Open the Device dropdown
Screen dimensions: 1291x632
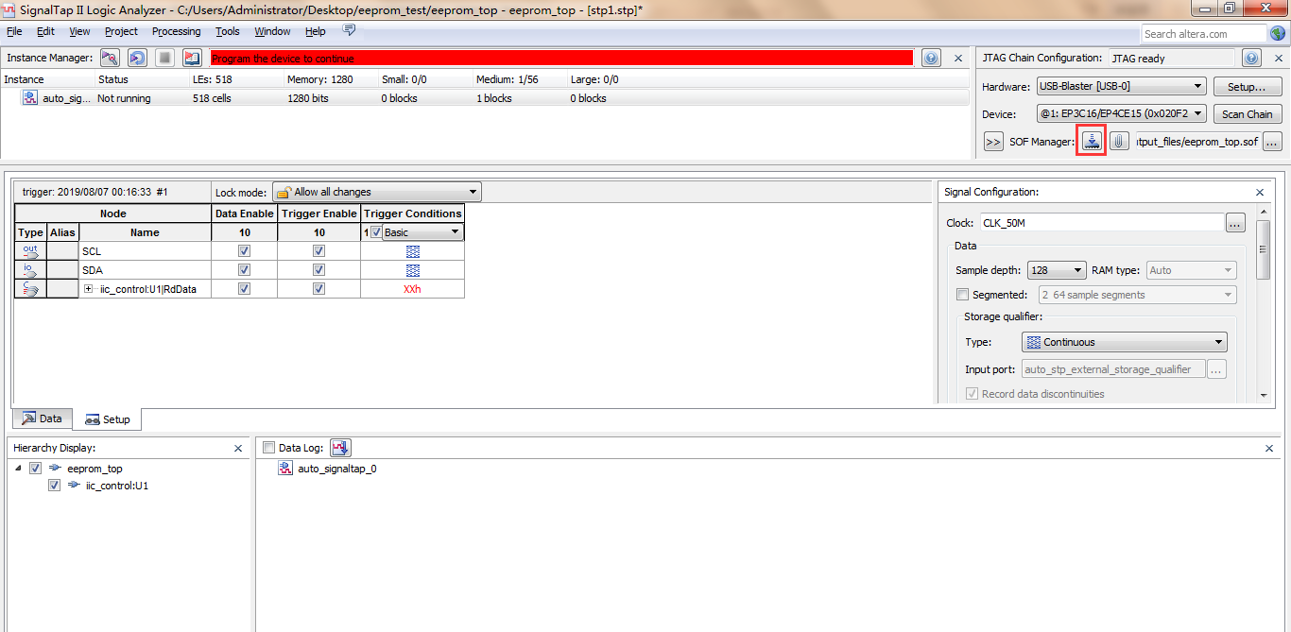point(1122,113)
